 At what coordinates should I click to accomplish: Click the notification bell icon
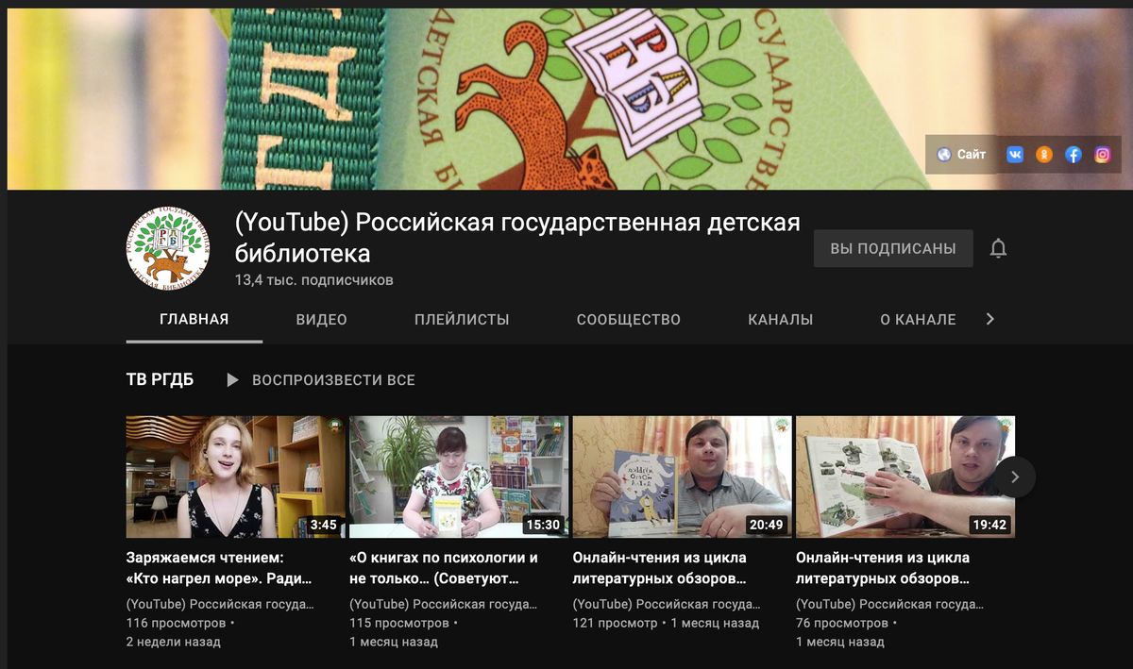pyautogui.click(x=998, y=248)
